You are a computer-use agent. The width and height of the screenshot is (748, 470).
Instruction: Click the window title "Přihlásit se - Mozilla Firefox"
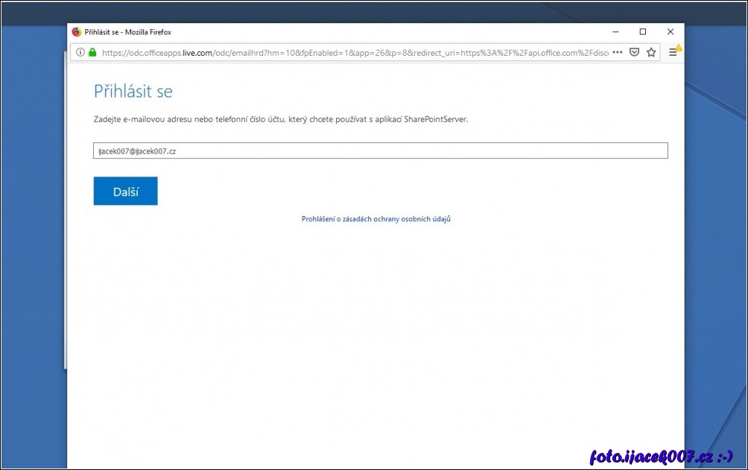(x=128, y=32)
